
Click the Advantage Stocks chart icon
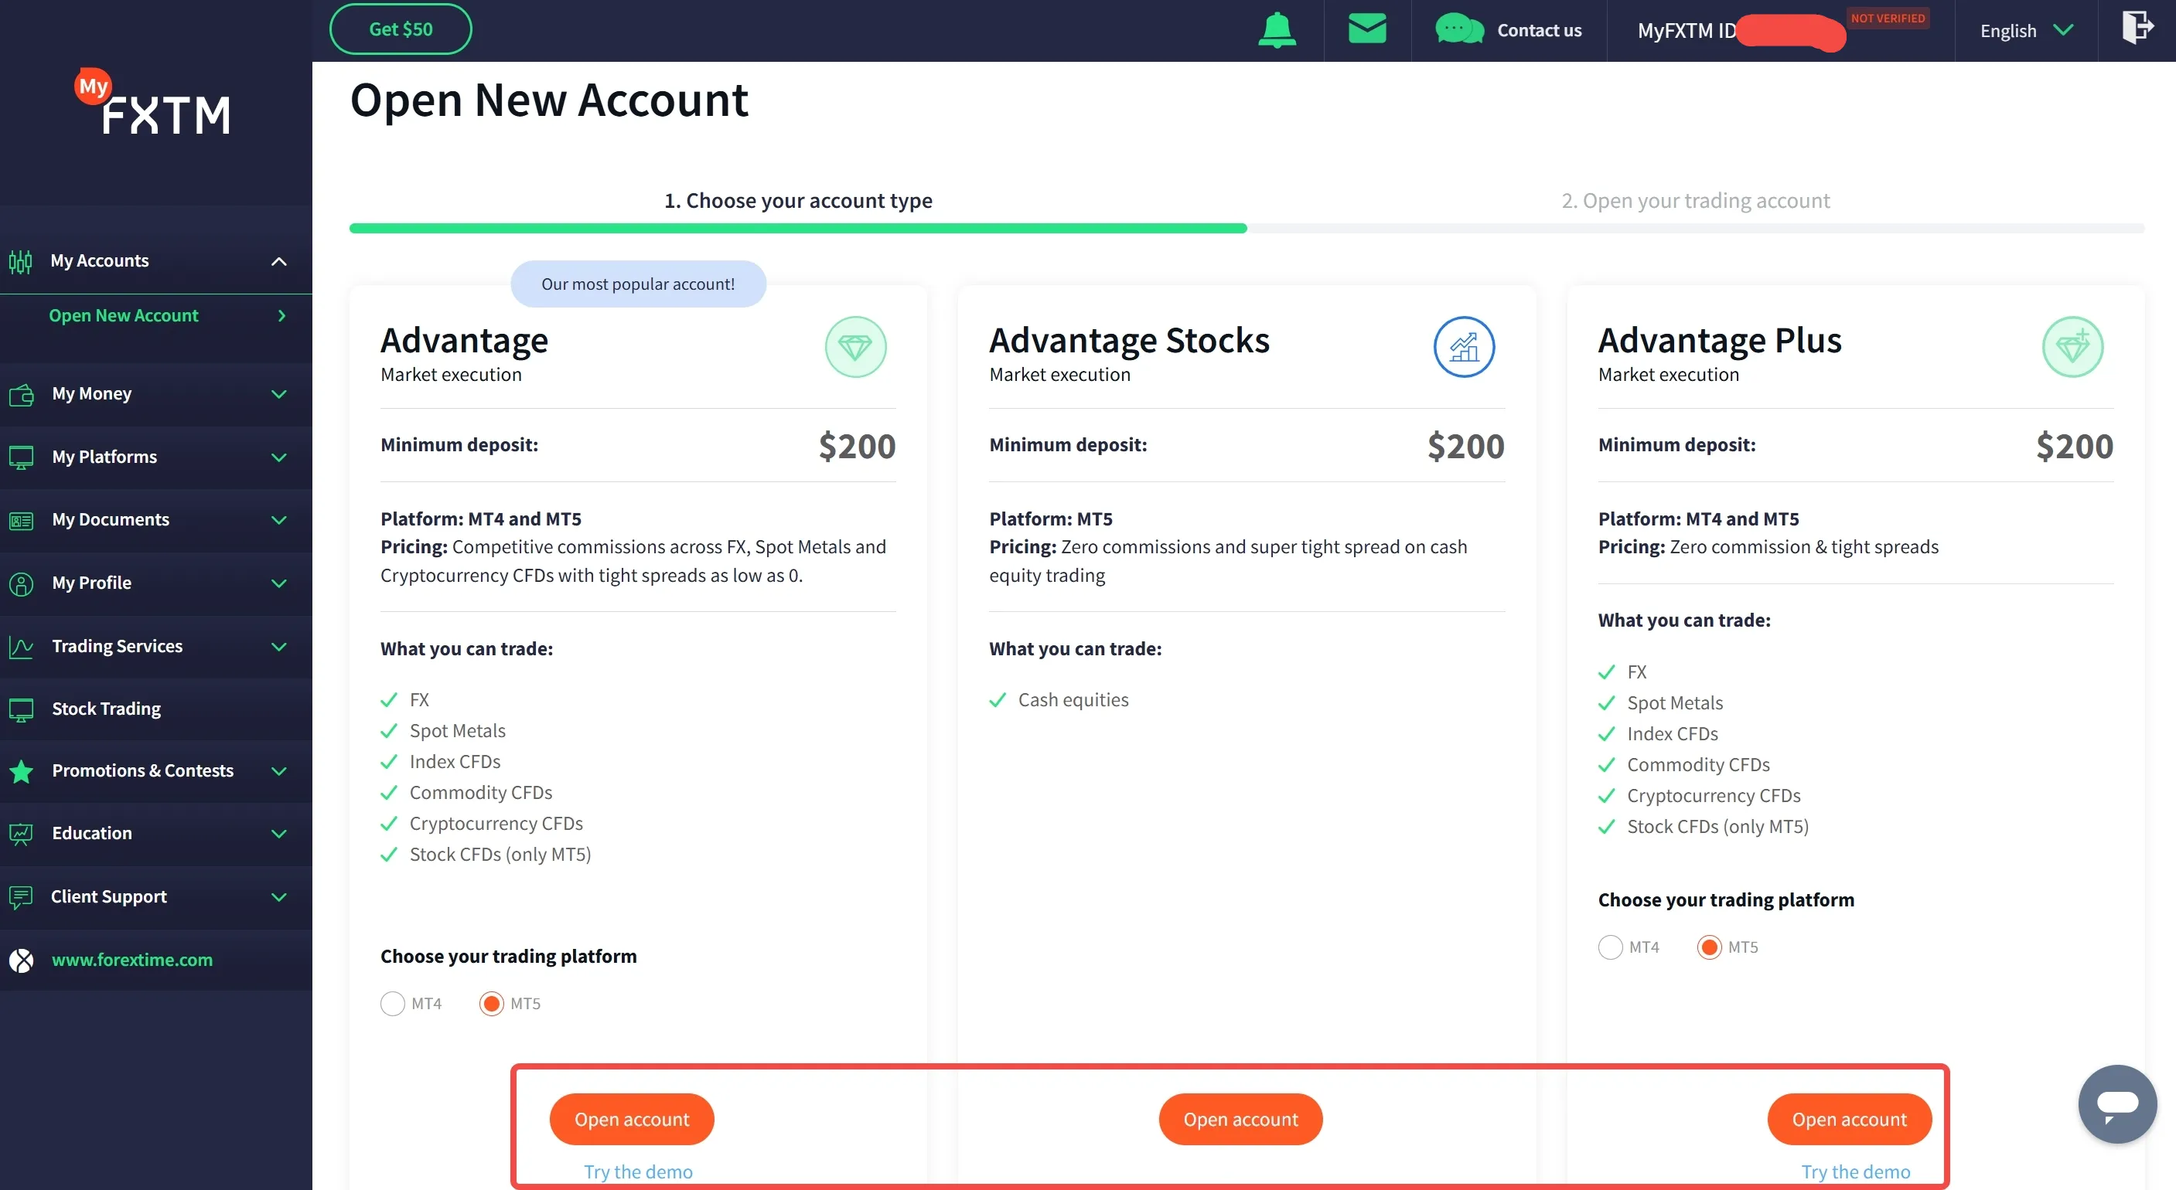(1464, 347)
